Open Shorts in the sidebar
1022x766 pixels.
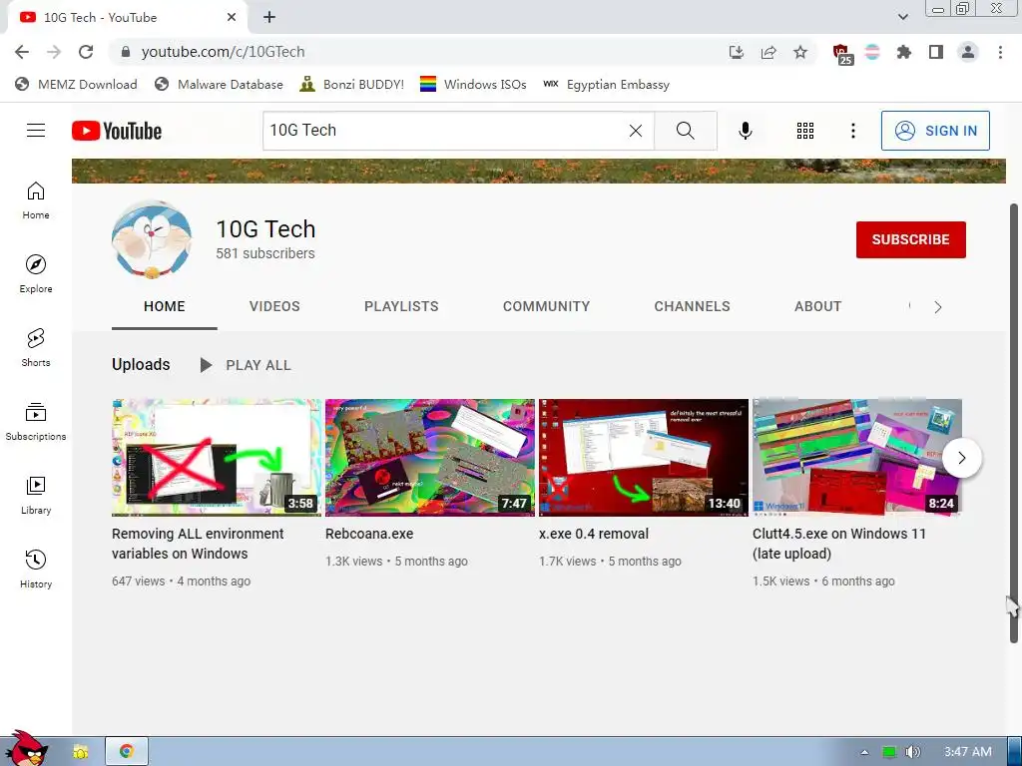click(36, 348)
